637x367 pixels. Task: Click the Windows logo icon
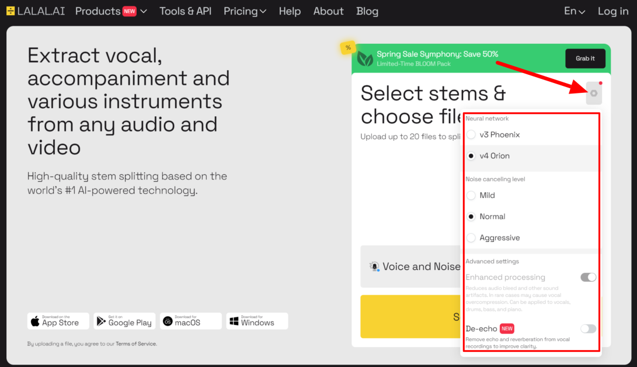234,321
